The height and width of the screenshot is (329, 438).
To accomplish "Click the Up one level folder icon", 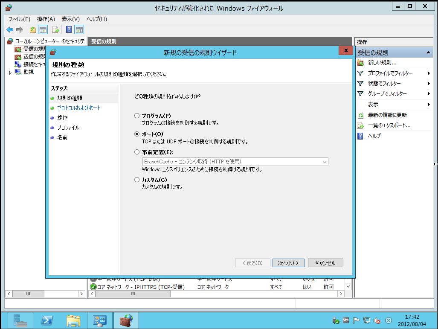I will pos(33,29).
